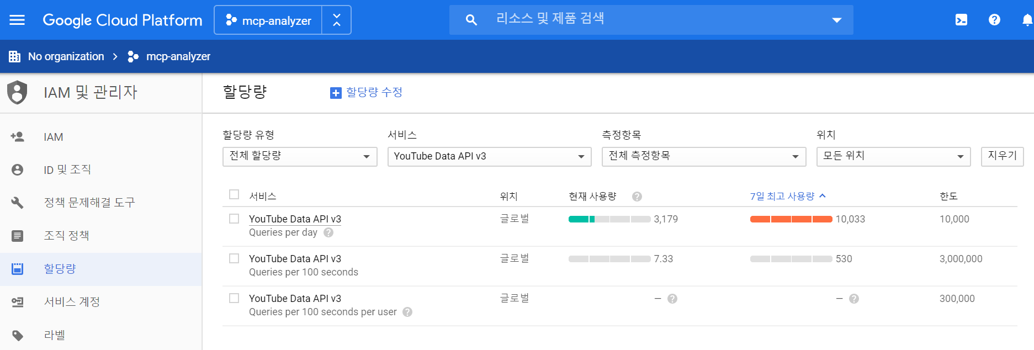Click the 한도 value 10,000
Screen dimensions: 1034x350
coord(955,219)
